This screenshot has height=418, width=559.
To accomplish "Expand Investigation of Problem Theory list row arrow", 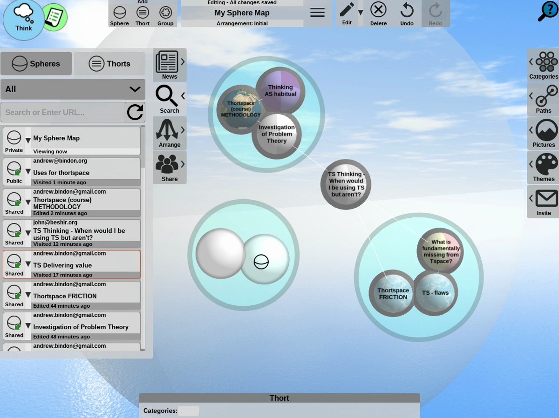I will (28, 326).
